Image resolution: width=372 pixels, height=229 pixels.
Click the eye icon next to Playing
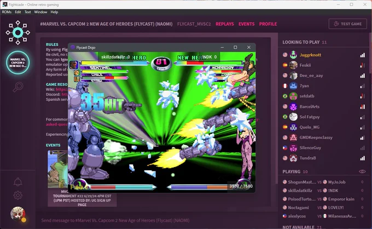[x=362, y=171]
